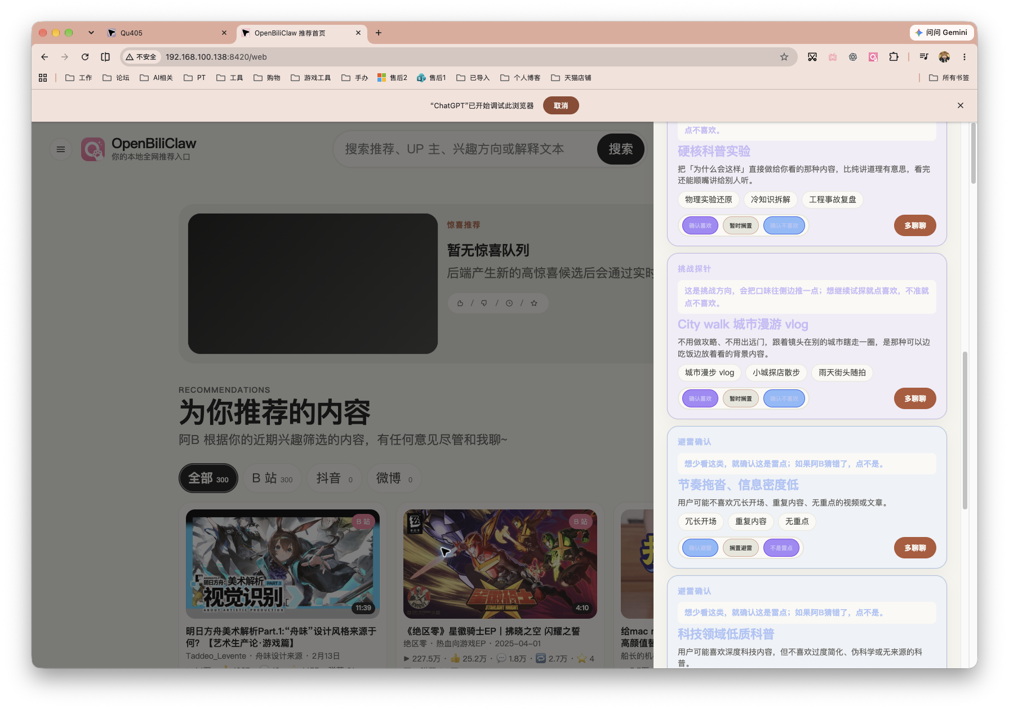The height and width of the screenshot is (710, 1009).
Task: Toggle 暂时搁置 on the City walk card
Action: 741,398
